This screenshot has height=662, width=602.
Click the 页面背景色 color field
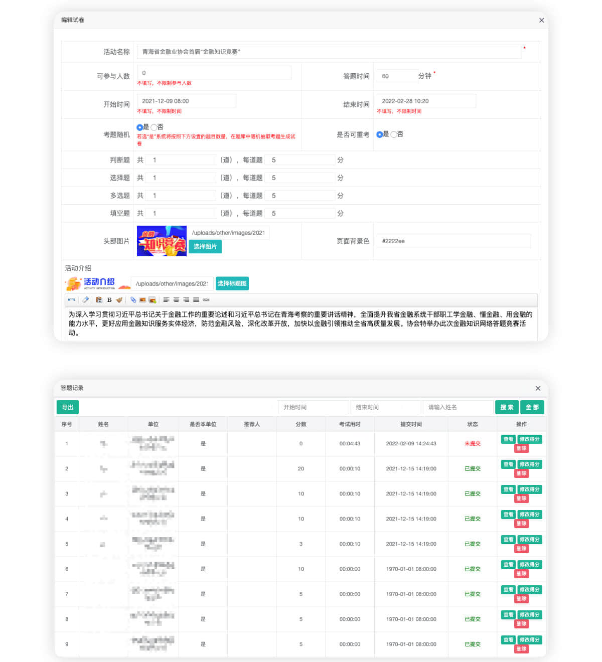(x=454, y=241)
